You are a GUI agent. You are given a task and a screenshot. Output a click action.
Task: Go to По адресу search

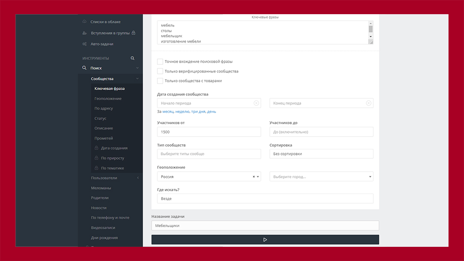tap(104, 109)
